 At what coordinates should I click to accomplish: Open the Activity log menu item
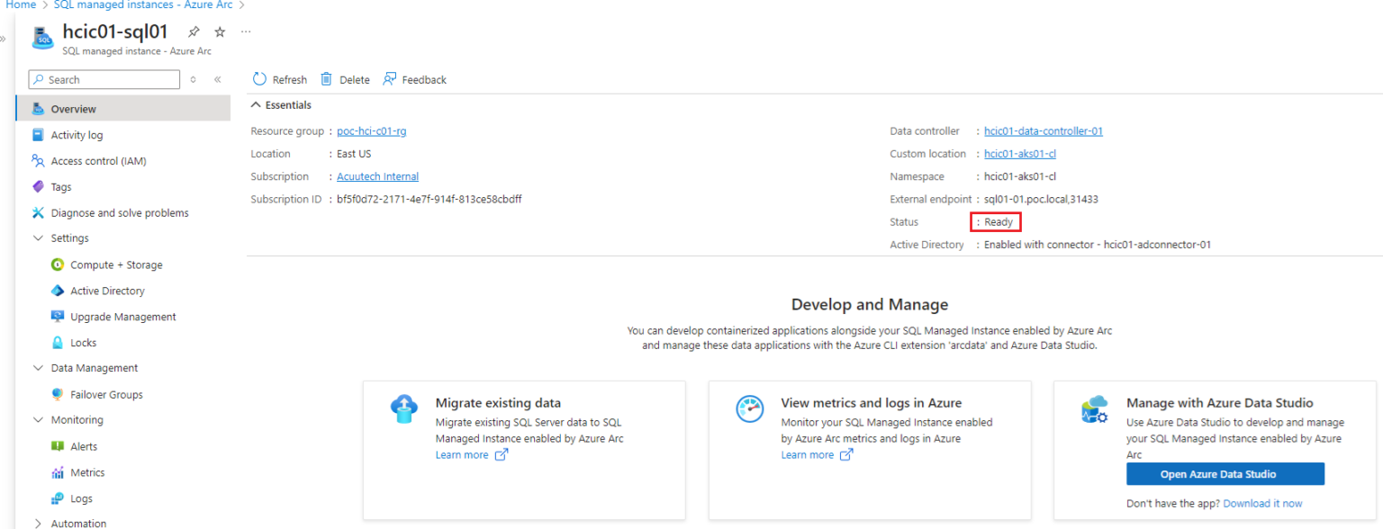point(77,135)
